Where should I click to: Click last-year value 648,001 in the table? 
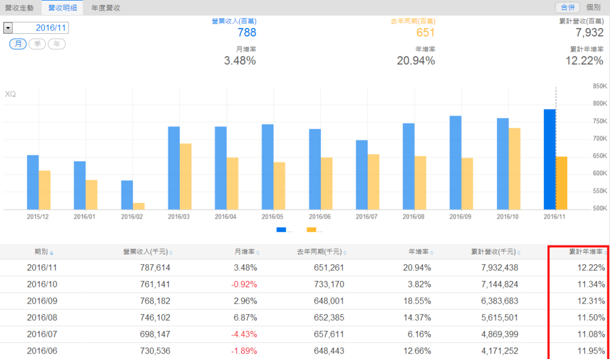pos(329,301)
